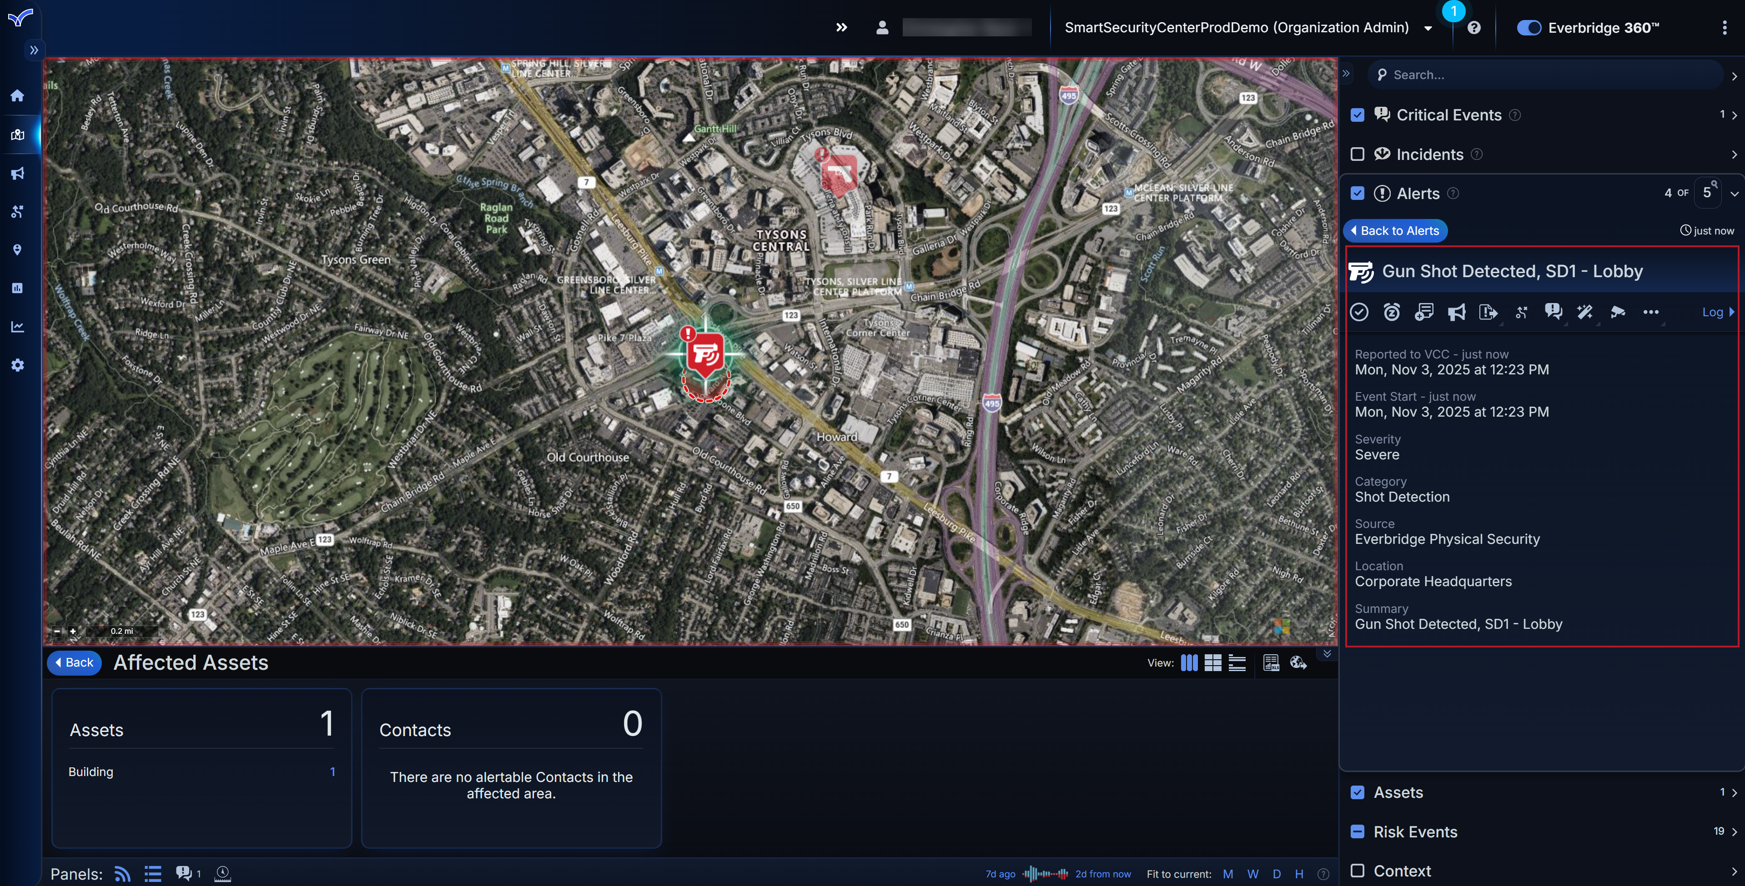
Task: Click the add note icon in alert toolbar
Action: 1424,312
